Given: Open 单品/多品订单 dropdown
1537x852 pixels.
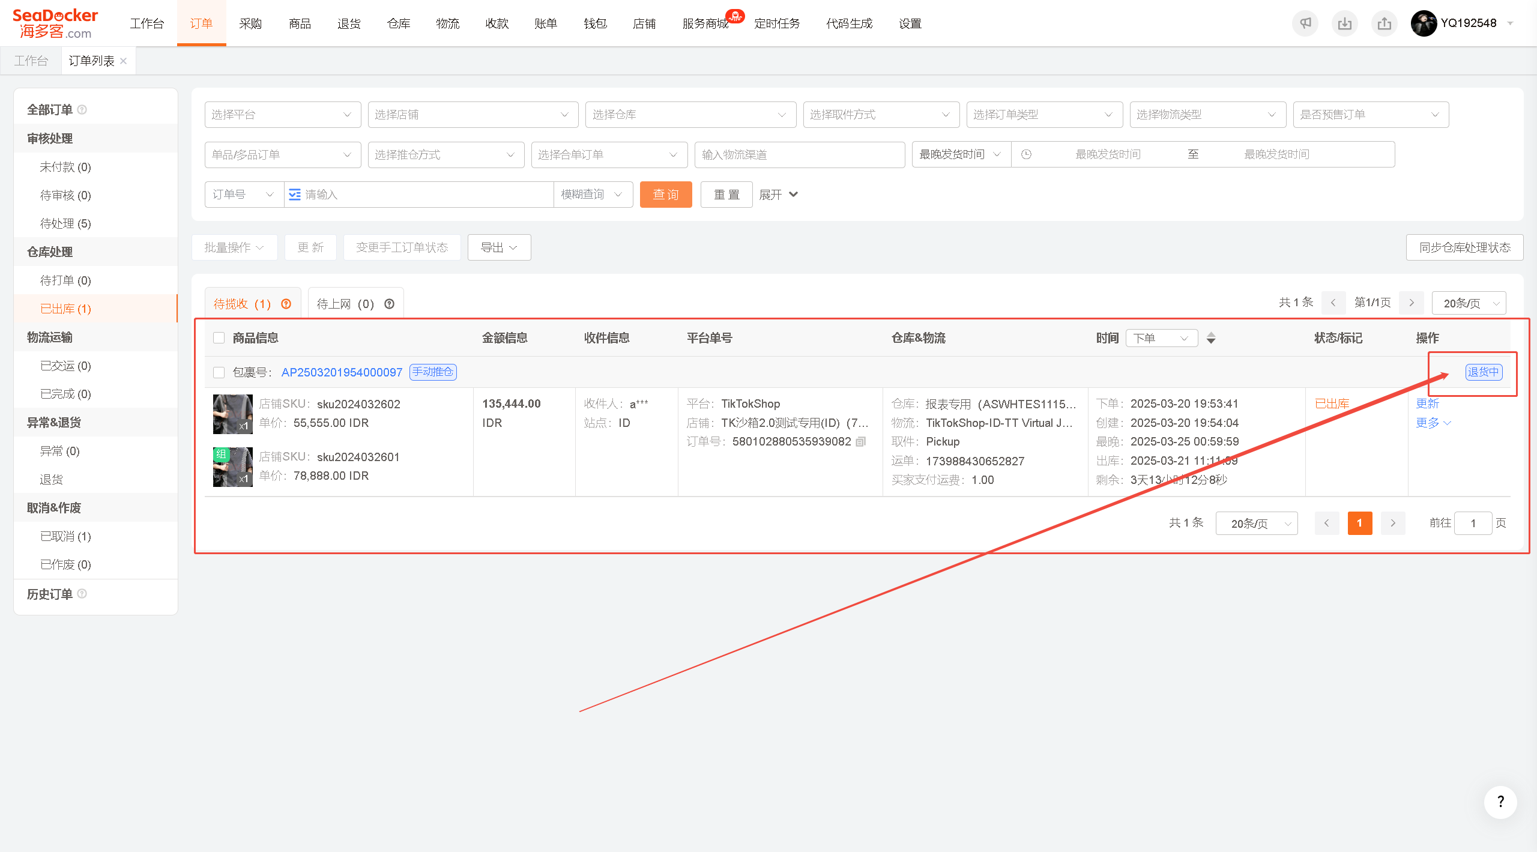Looking at the screenshot, I should [283, 155].
